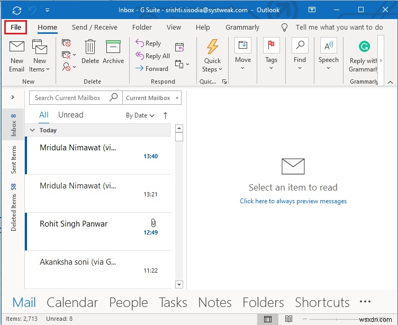Open the New Items dropdown
Screen dimensions: 398x325
[39, 56]
